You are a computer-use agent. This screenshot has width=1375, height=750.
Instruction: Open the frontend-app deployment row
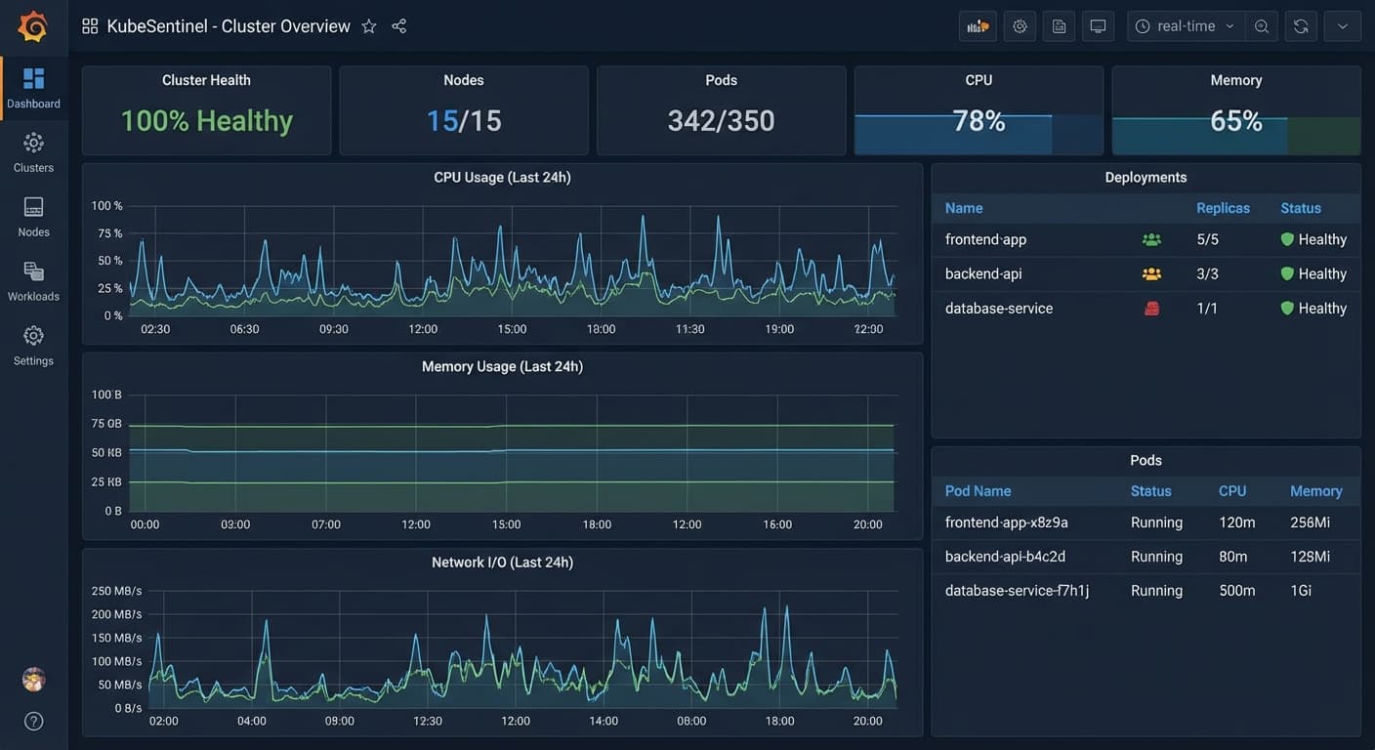[x=1146, y=239]
